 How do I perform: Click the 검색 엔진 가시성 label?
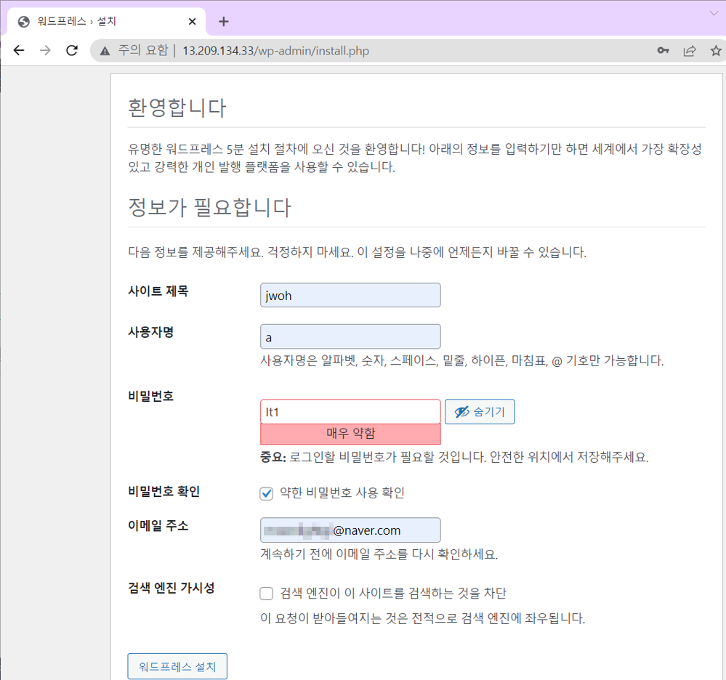pyautogui.click(x=172, y=588)
